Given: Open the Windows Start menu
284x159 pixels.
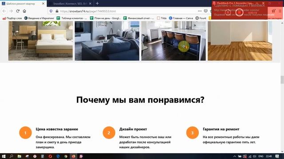Looking at the screenshot, I should click(x=4, y=156).
